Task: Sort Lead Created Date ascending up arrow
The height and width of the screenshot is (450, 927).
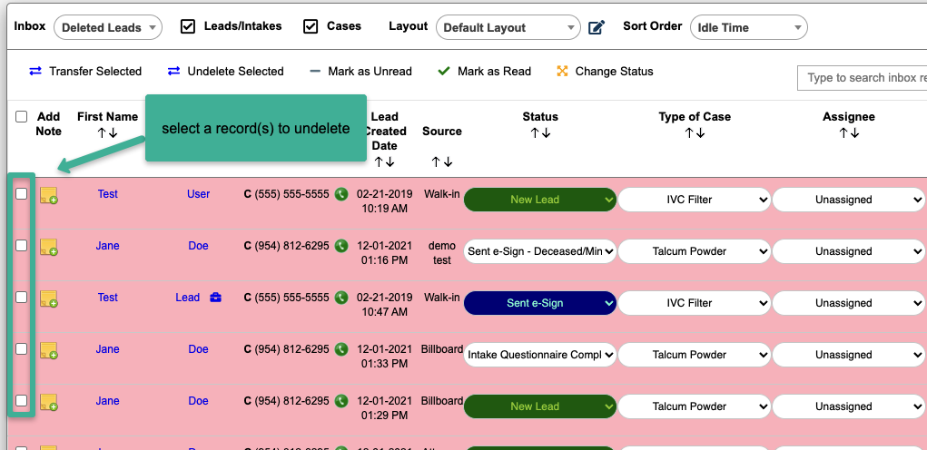Action: point(379,161)
